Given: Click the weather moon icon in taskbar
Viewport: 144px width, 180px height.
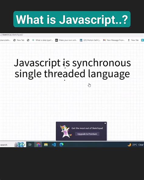Looking at the screenshot, I should point(129,145).
